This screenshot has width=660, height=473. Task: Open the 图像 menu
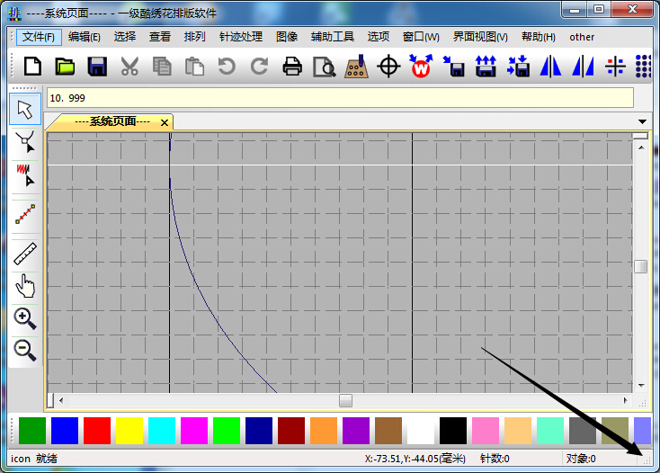(287, 37)
